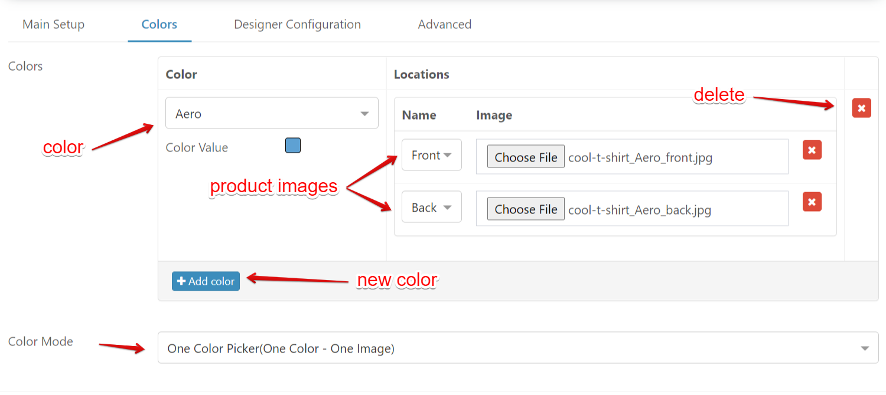Screen dimensions: 886x395
Task: Select the Colors tab
Action: pyautogui.click(x=159, y=25)
